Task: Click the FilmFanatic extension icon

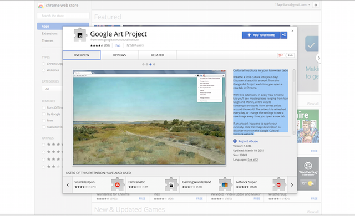Action: click(171, 184)
